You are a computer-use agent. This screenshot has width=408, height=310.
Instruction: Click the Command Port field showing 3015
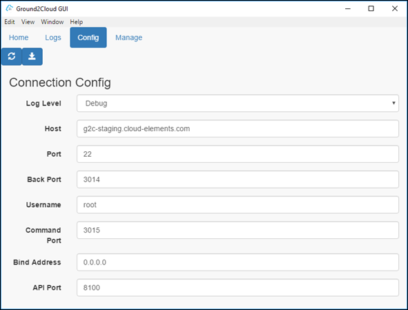tap(237, 230)
